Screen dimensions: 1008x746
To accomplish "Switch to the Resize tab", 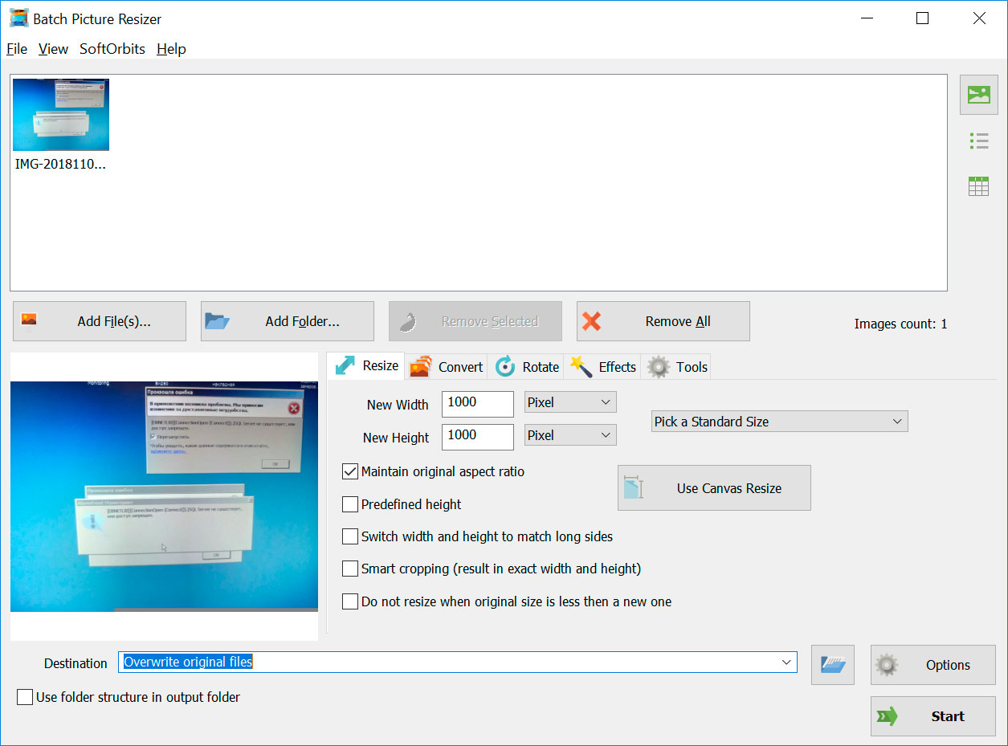I will 365,365.
